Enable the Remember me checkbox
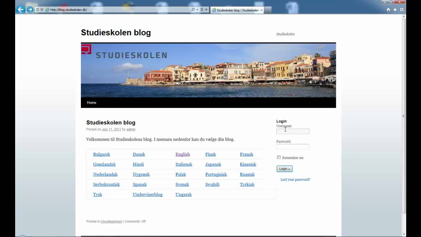421x237 pixels. coord(279,157)
